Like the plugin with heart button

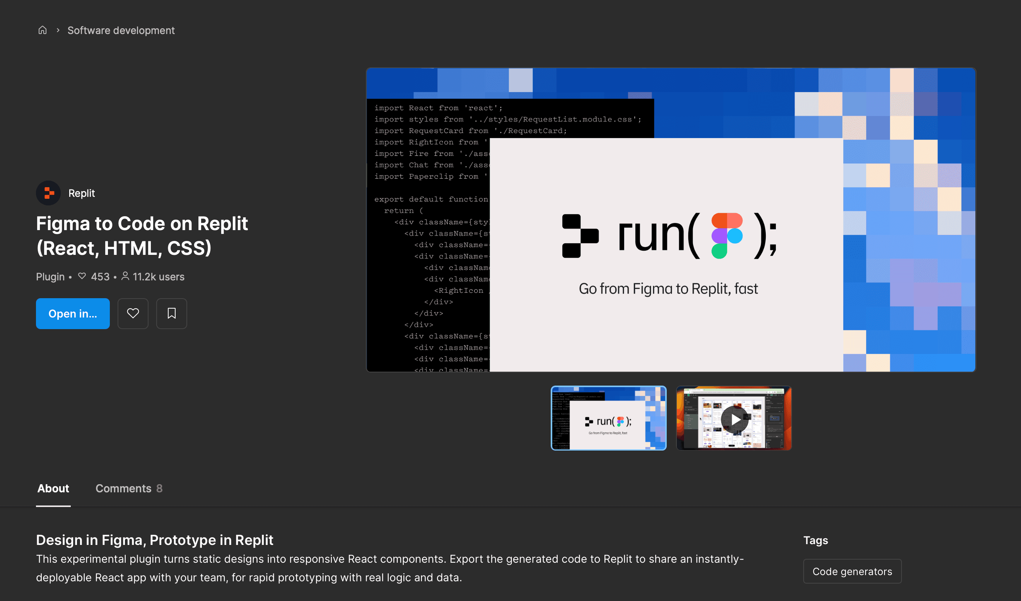pos(133,313)
